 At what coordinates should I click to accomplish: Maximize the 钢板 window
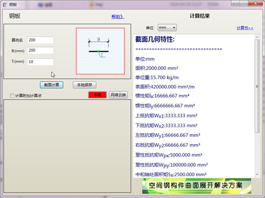pyautogui.click(x=244, y=4)
